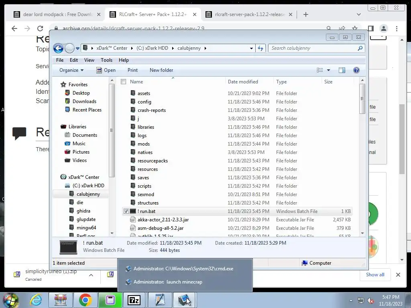This screenshot has width=411, height=308.
Task: Select the saves folder icon
Action: click(x=133, y=178)
